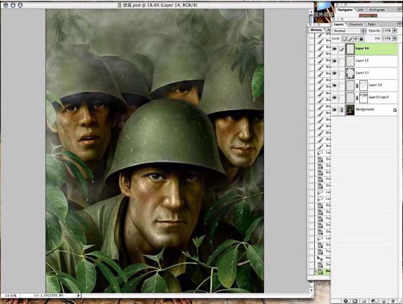Image resolution: width=403 pixels, height=304 pixels.
Task: Lock transparent pixels in Layers panel
Action: click(x=344, y=39)
